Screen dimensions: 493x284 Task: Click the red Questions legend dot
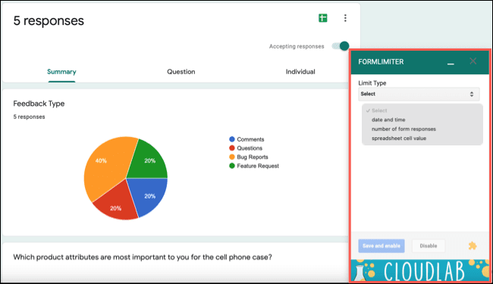(x=232, y=148)
